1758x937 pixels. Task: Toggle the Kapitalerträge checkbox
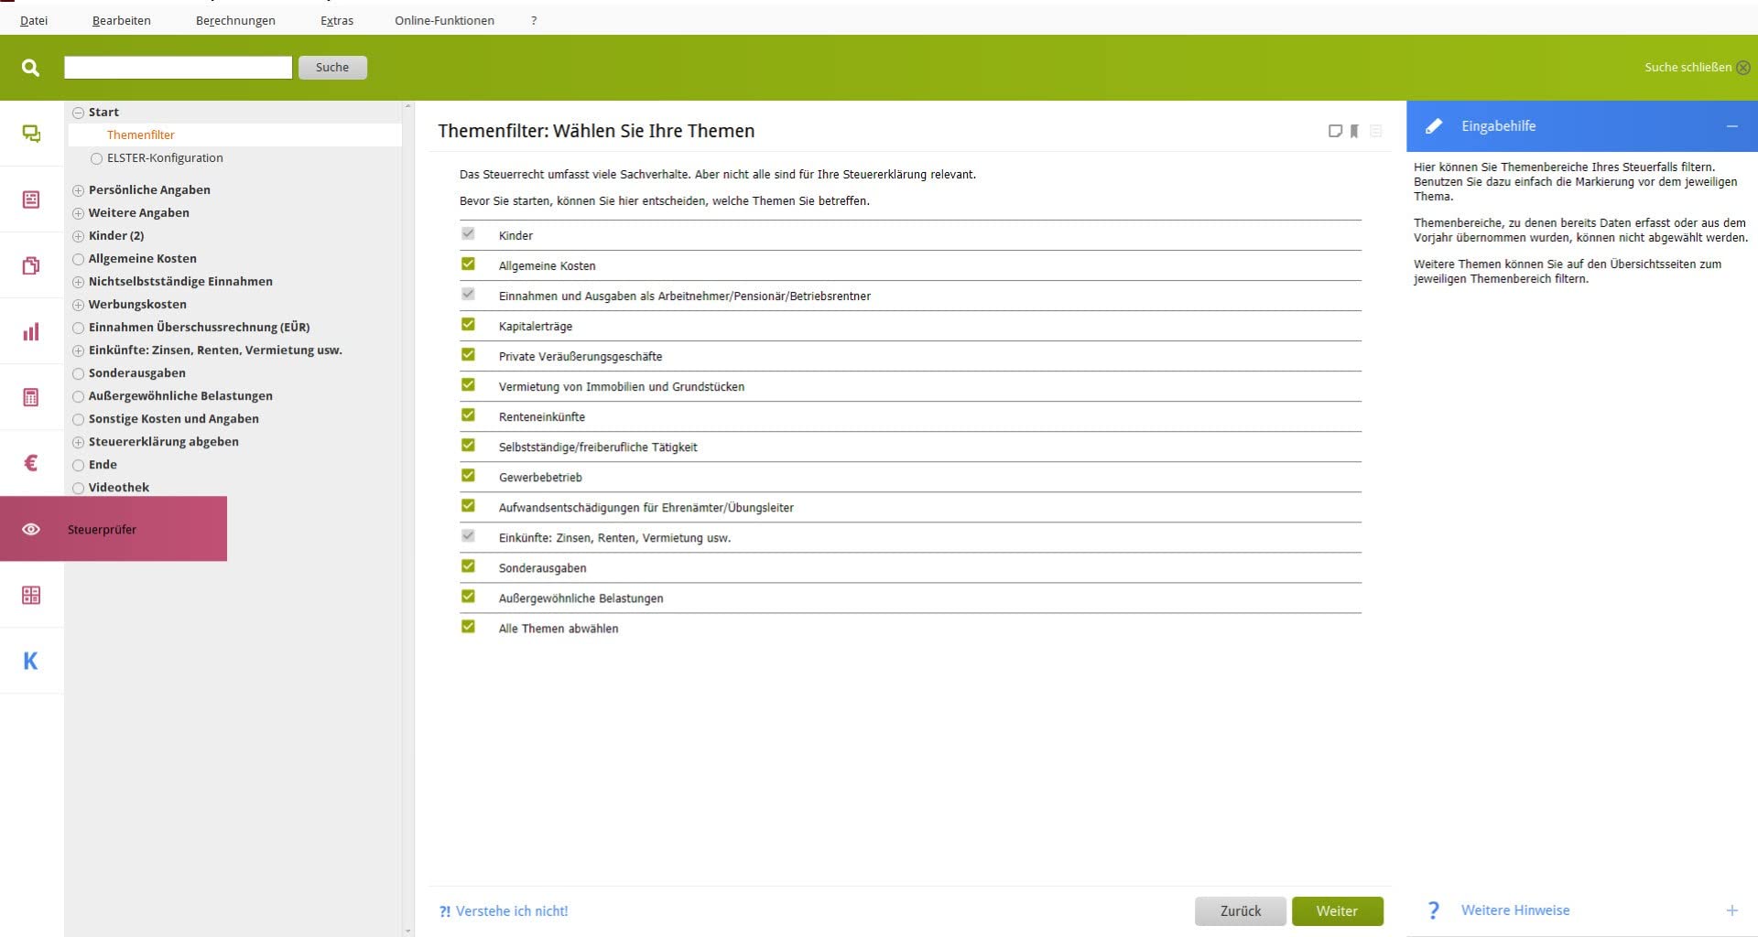click(468, 324)
